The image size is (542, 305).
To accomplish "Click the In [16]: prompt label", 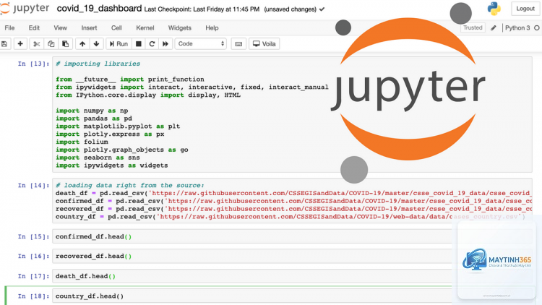I will [33, 257].
